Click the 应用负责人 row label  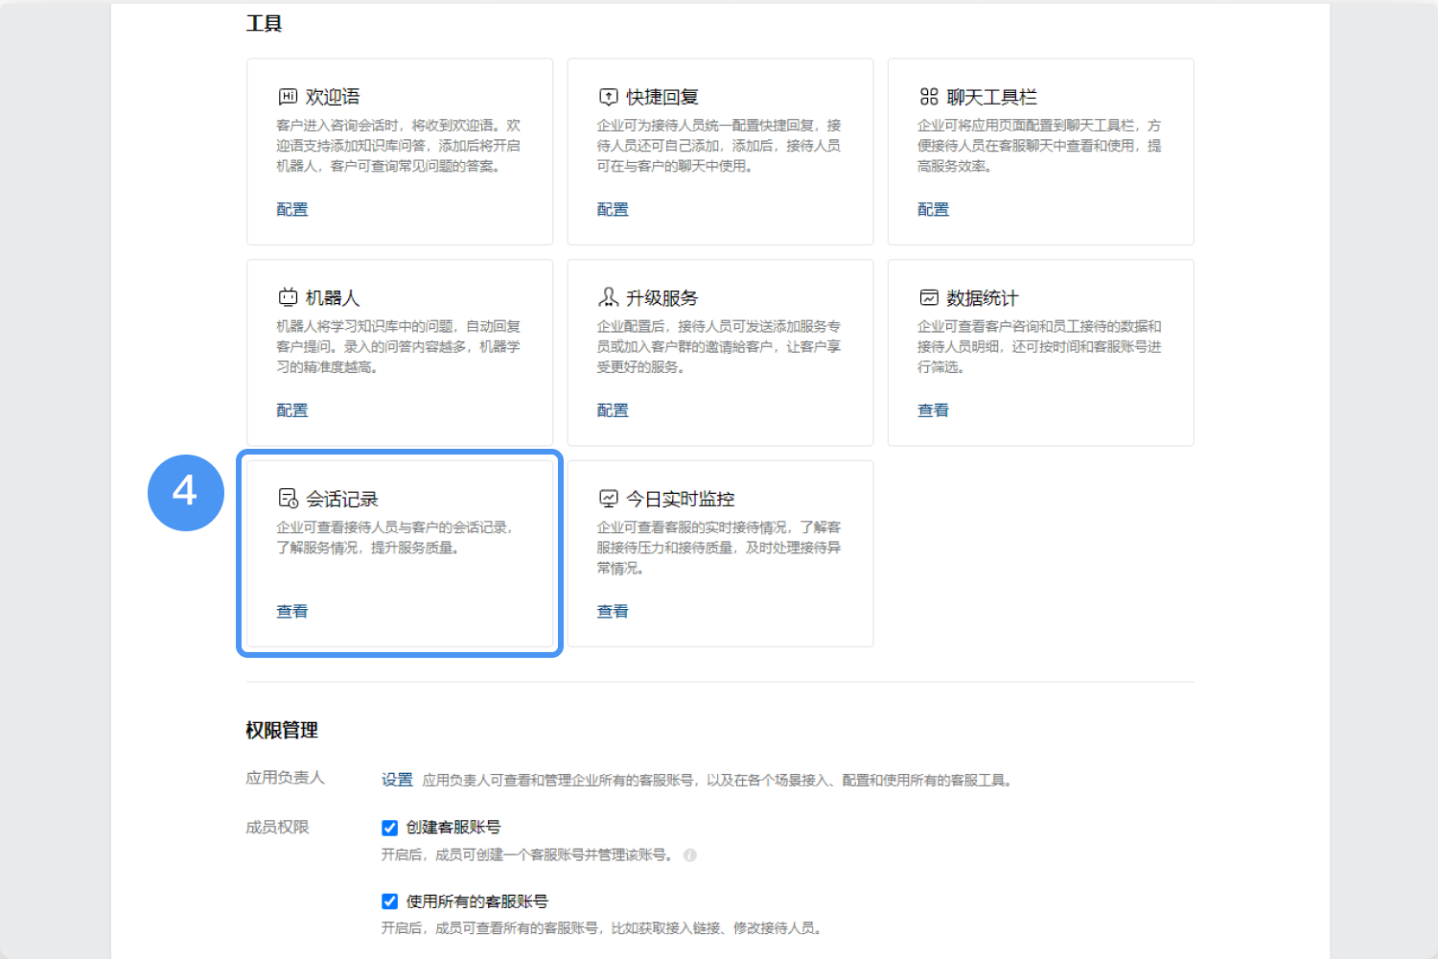pos(286,778)
